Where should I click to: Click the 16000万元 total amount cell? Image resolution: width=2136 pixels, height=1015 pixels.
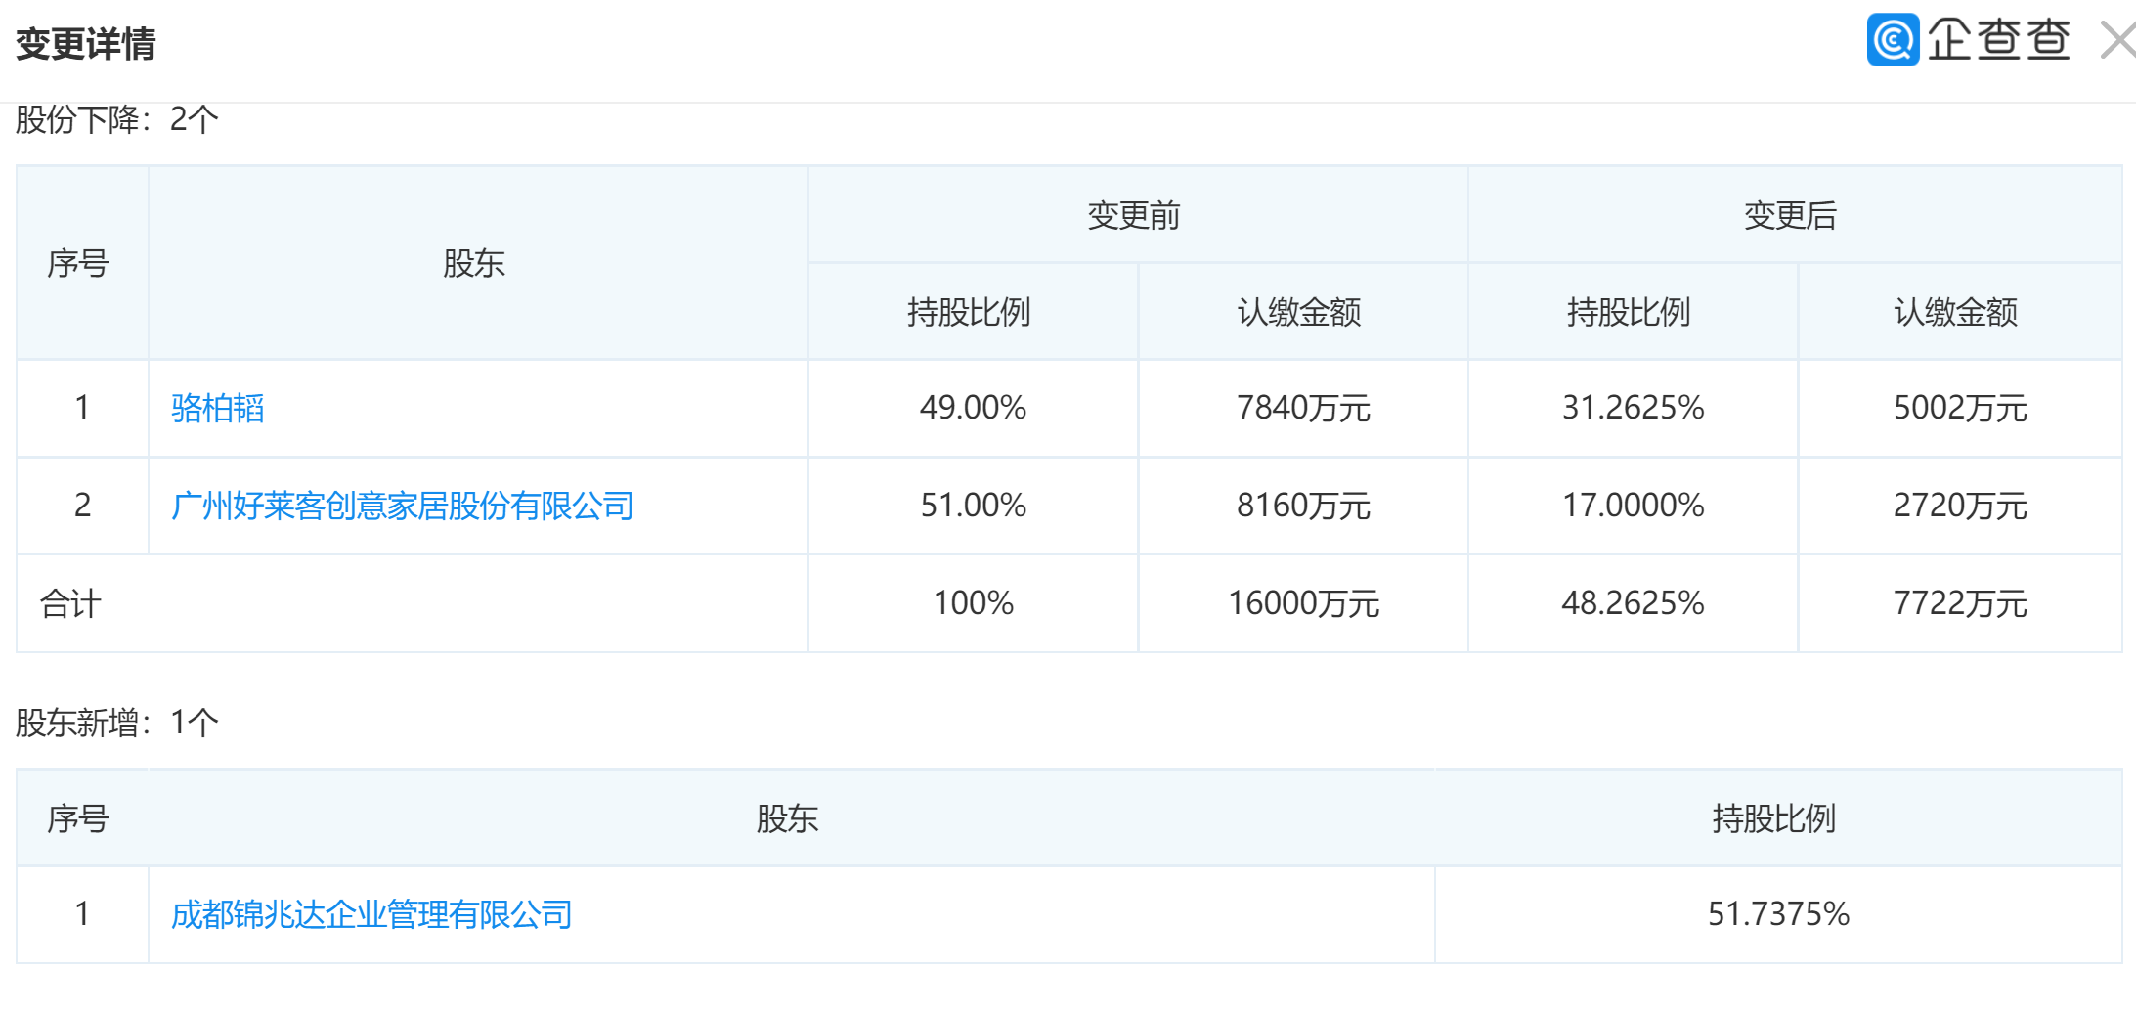(1303, 603)
